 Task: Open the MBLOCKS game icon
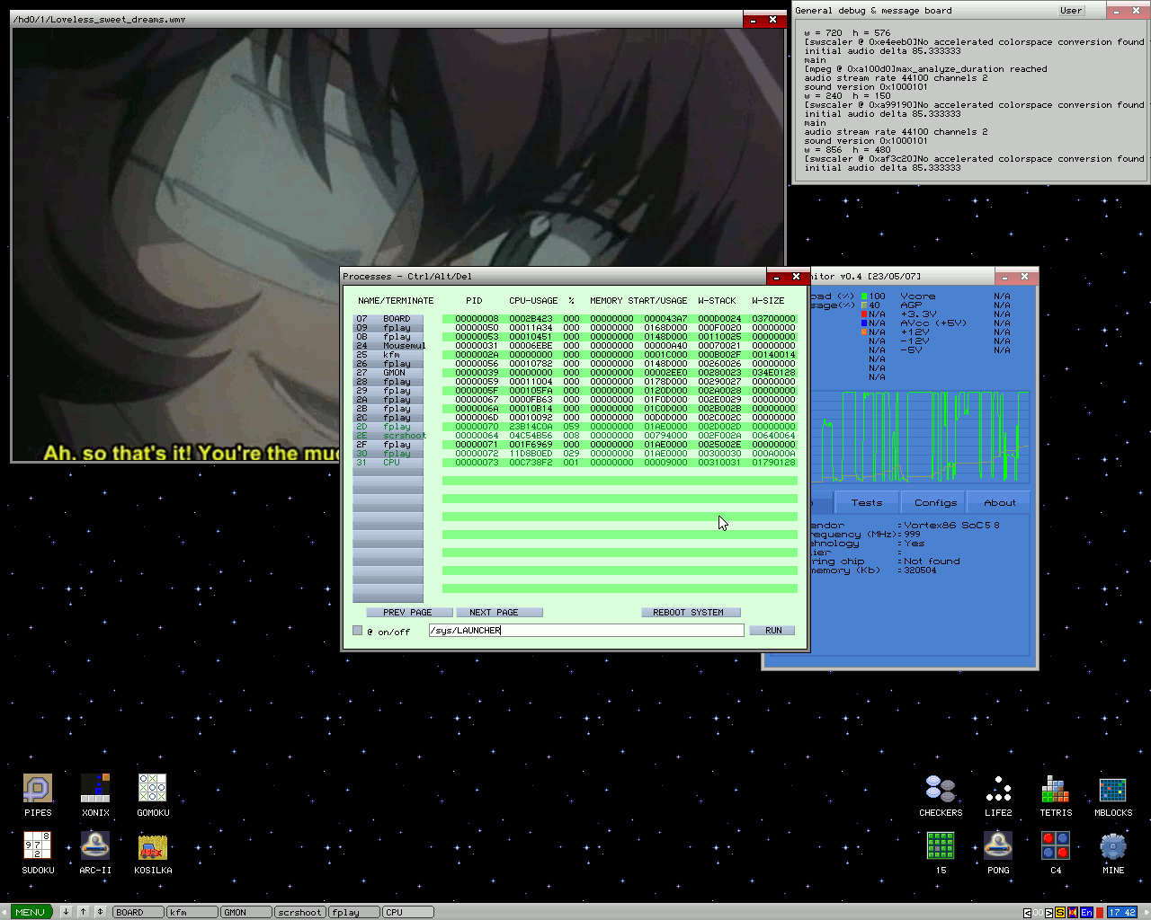1113,789
